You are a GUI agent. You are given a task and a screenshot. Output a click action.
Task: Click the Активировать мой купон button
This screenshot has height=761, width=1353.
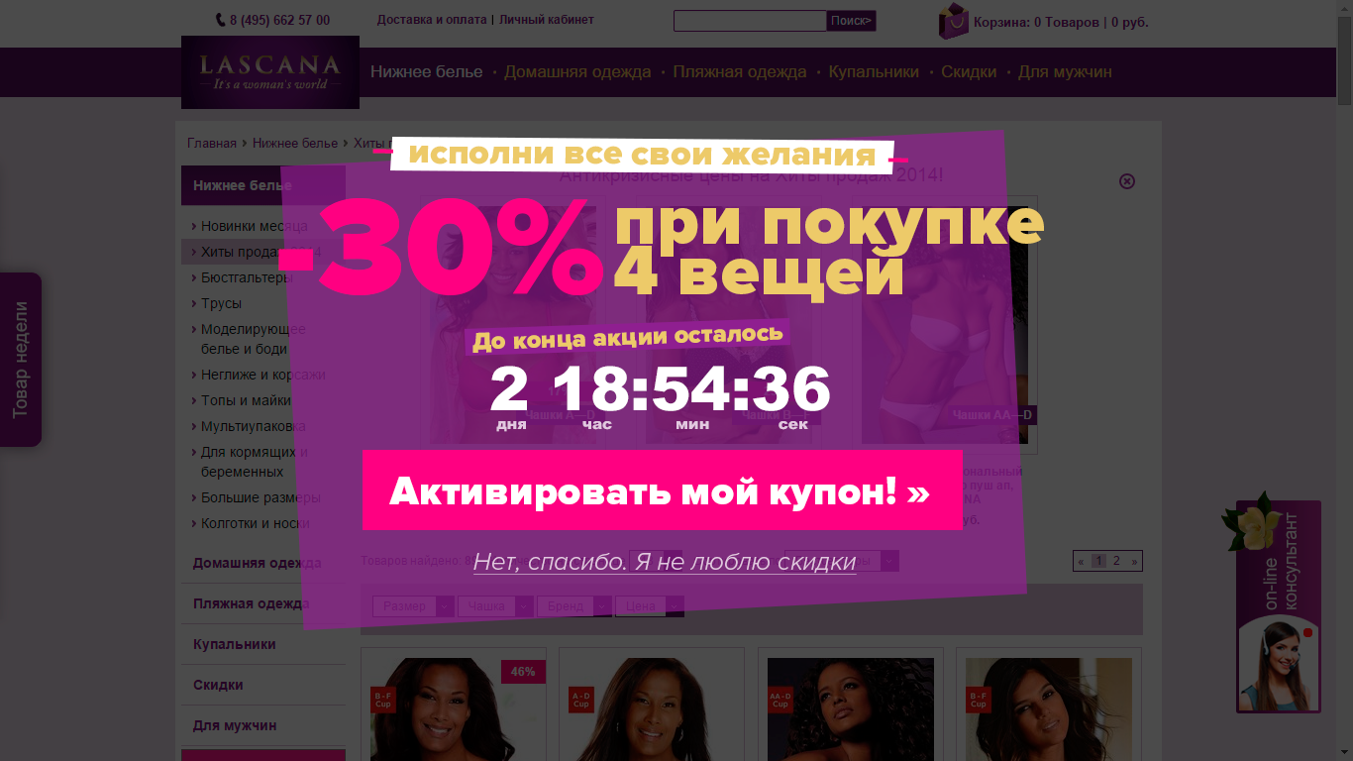click(x=662, y=490)
